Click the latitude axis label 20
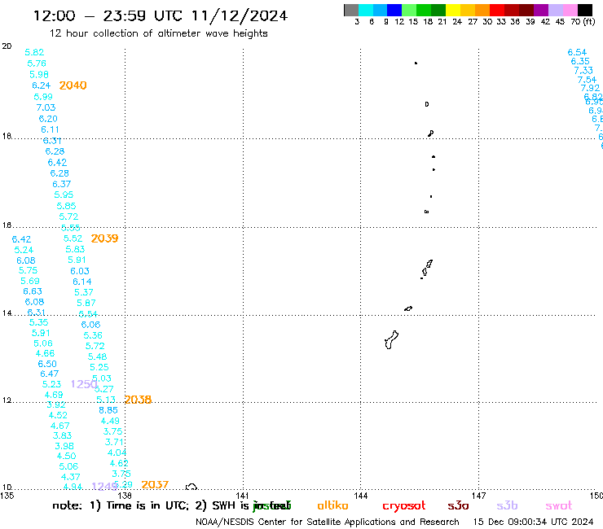 [x=7, y=46]
